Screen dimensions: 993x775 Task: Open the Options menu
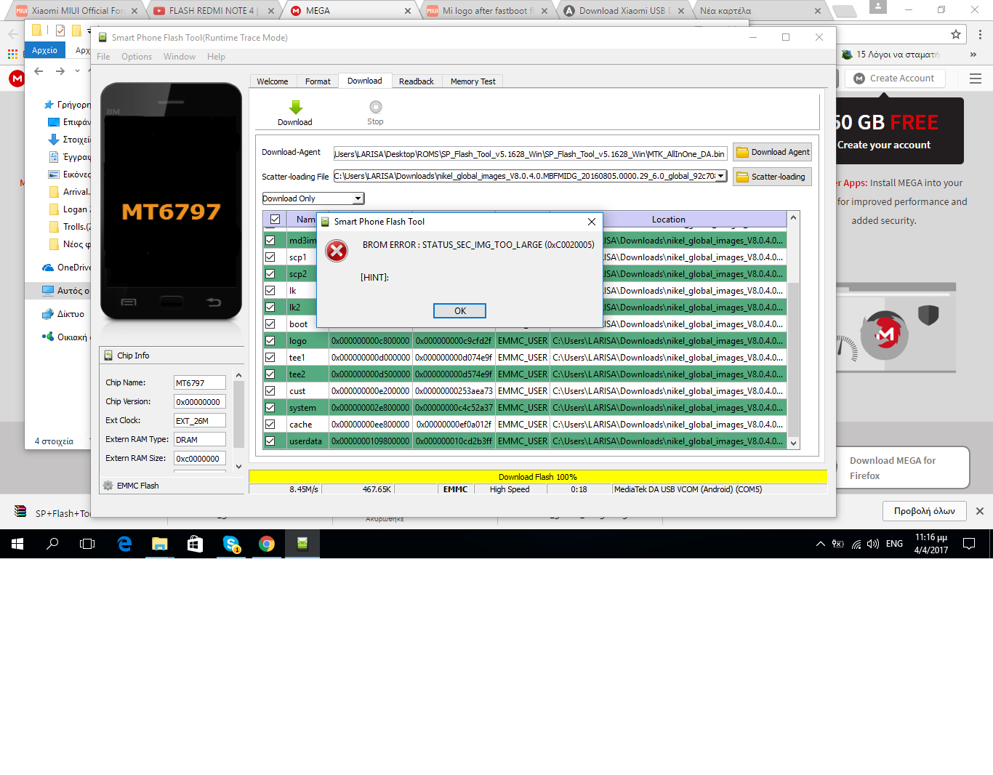coord(137,57)
